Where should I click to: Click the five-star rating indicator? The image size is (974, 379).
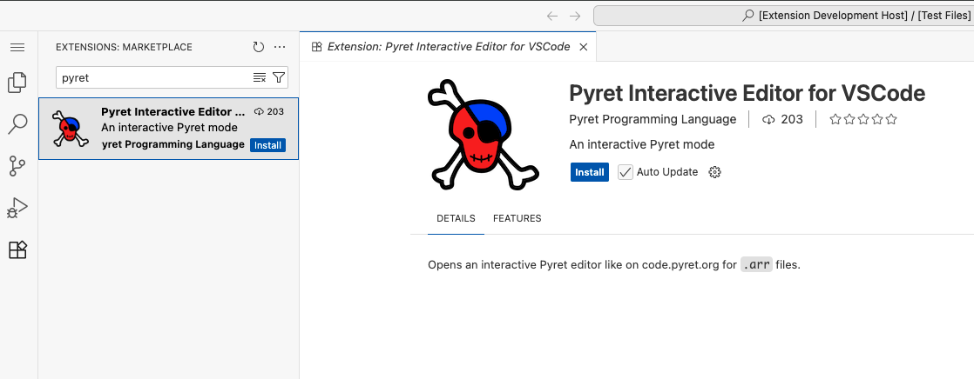coord(863,119)
